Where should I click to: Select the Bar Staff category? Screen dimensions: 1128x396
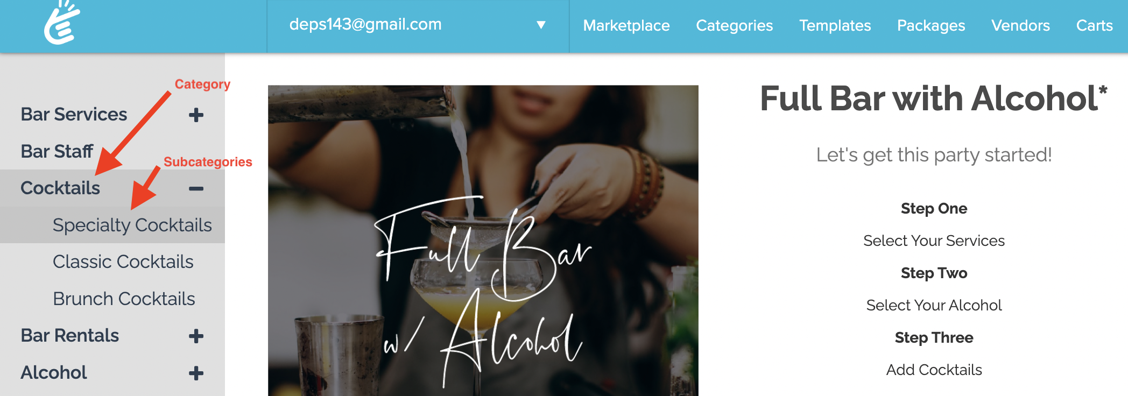pos(57,151)
